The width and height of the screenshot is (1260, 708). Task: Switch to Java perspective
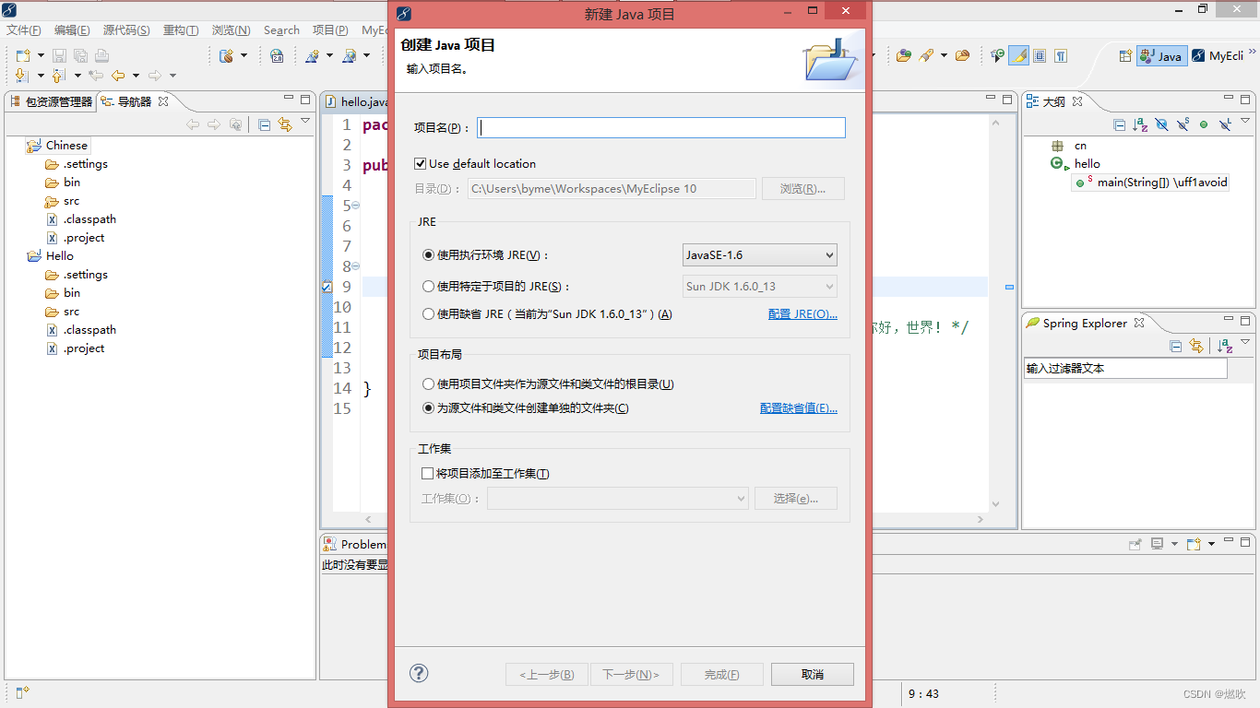1161,55
